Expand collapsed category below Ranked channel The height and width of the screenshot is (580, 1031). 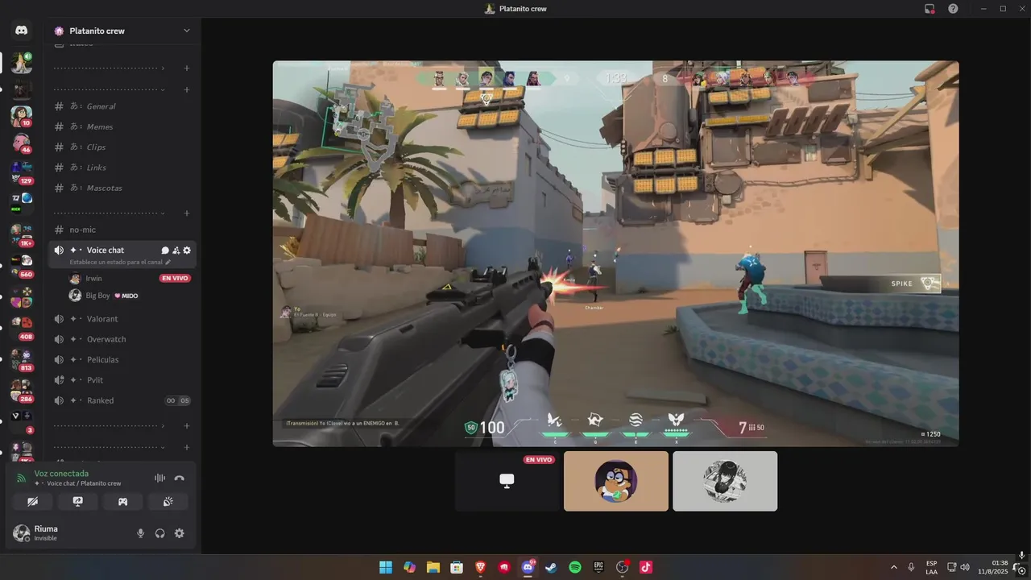(110, 425)
